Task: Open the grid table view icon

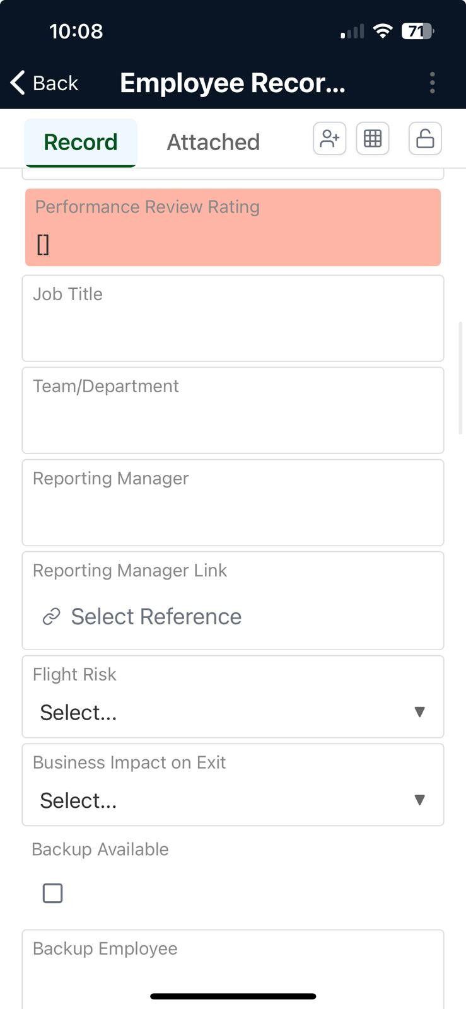Action: click(373, 139)
